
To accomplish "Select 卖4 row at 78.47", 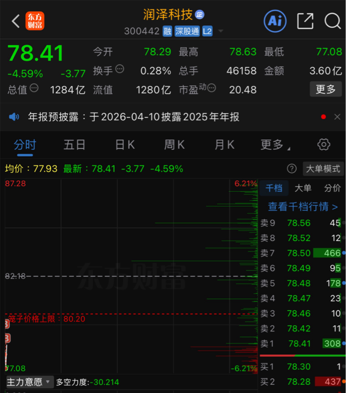I will point(302,298).
